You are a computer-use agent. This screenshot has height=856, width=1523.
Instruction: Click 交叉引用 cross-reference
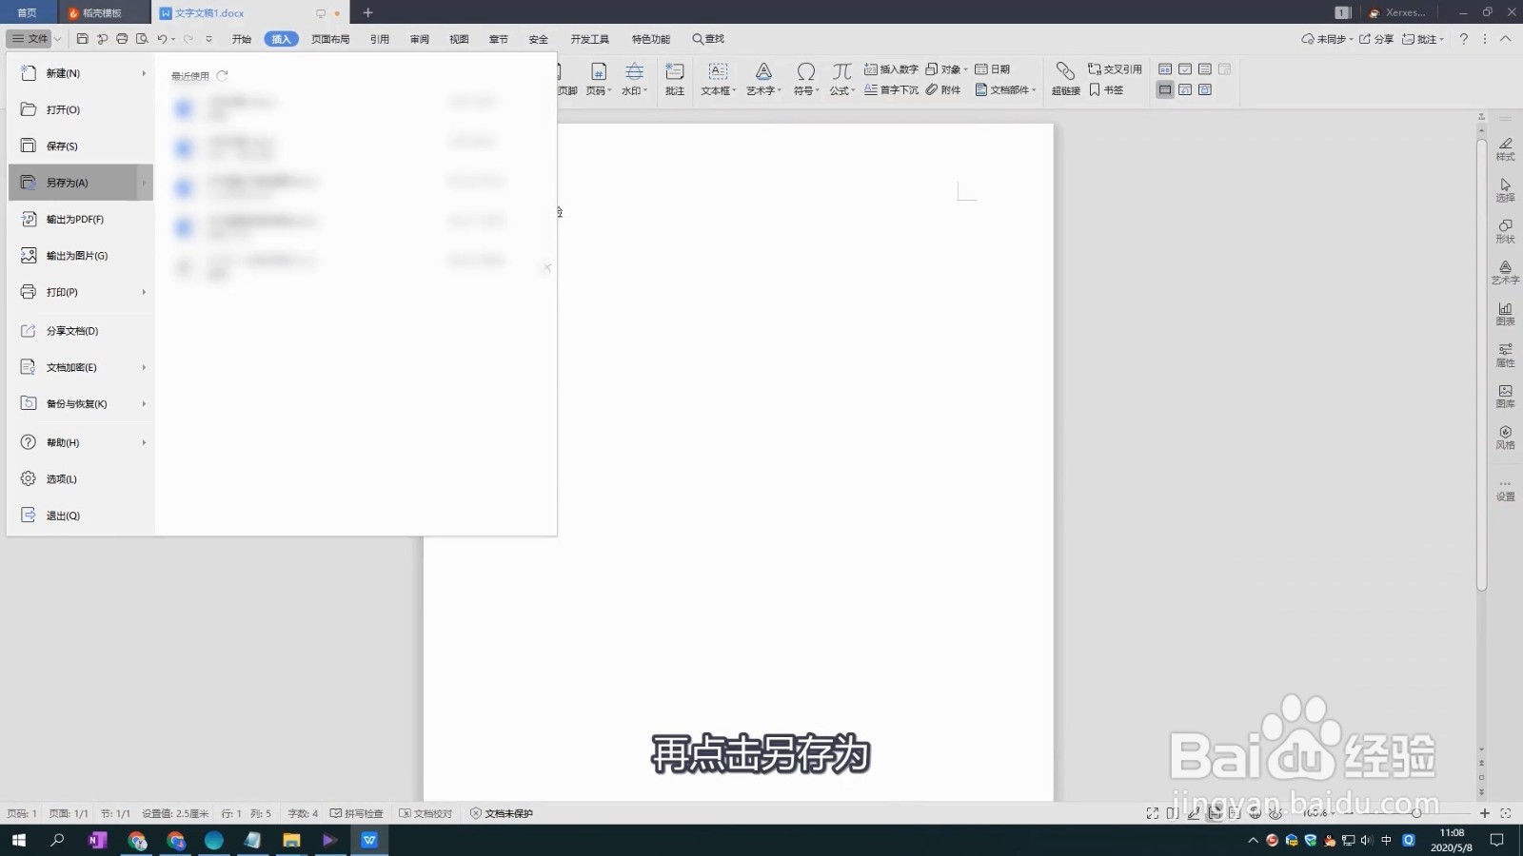pos(1115,69)
